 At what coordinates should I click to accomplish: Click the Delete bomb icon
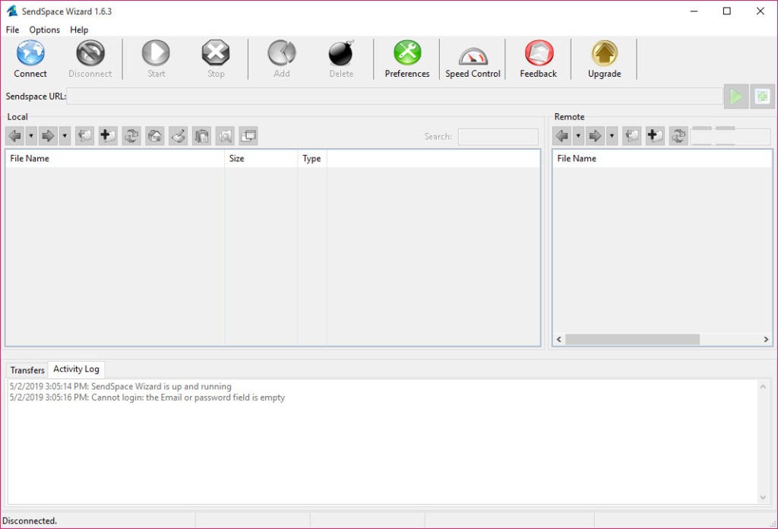pyautogui.click(x=341, y=53)
